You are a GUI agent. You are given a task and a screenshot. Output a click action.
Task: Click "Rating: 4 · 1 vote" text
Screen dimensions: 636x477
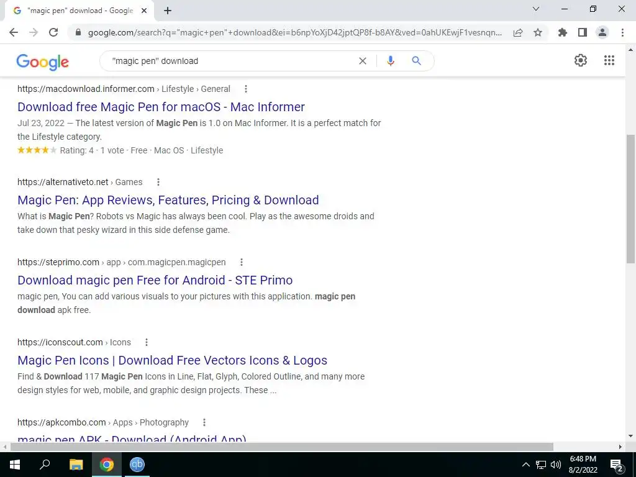[92, 150]
